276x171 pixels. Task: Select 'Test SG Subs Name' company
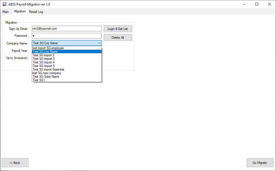pos(67,77)
